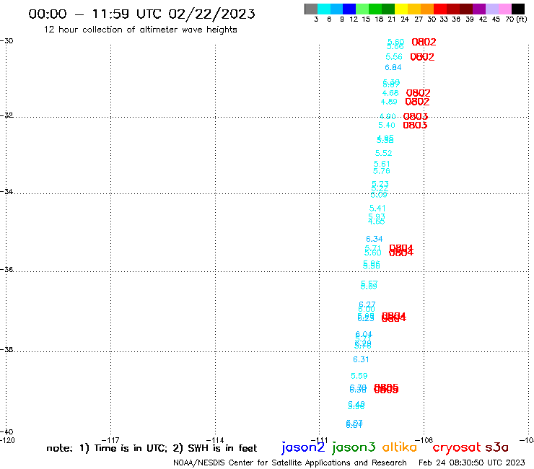Image resolution: width=534 pixels, height=469 pixels.
Task: Click the -117 longitude axis label
Action: 110,440
